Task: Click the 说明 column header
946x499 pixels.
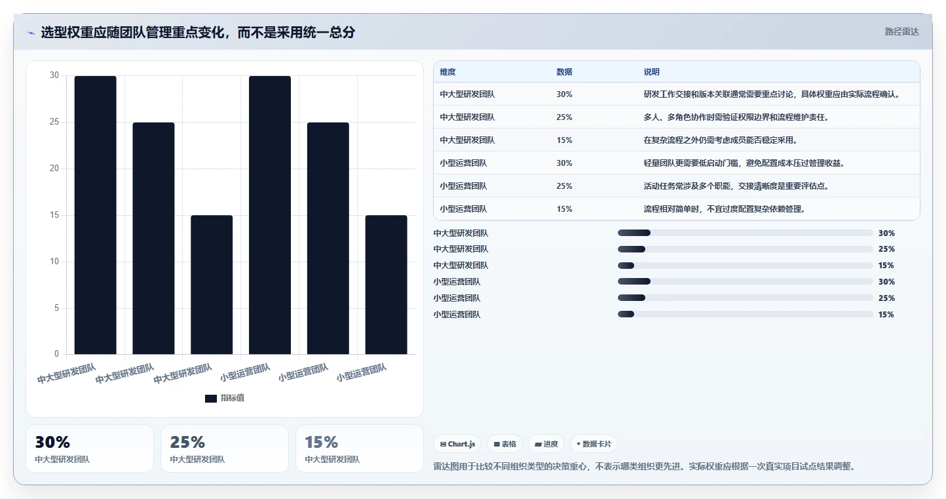Action: 652,72
